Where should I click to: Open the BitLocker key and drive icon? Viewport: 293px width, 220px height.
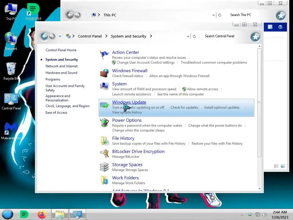[104, 154]
